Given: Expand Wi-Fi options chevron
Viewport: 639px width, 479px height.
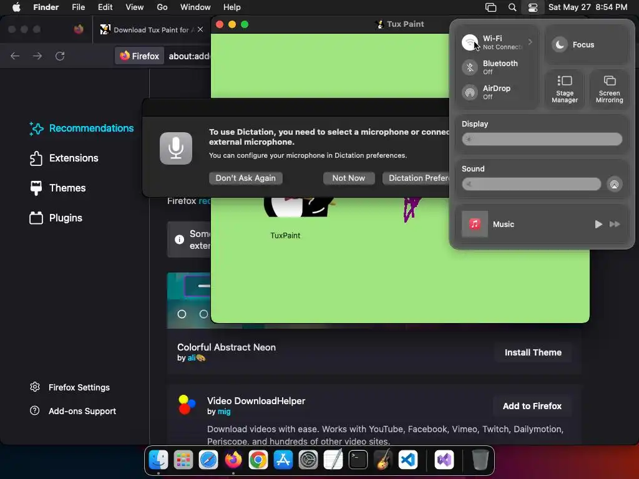Looking at the screenshot, I should pos(530,42).
